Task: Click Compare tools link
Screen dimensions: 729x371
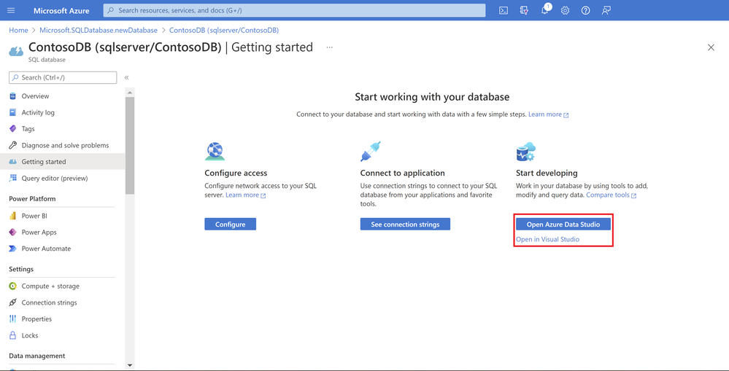Action: click(x=611, y=195)
